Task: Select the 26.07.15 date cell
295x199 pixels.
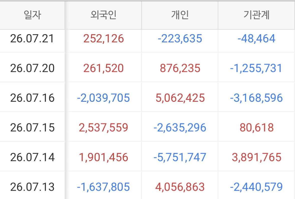Action: 32,128
